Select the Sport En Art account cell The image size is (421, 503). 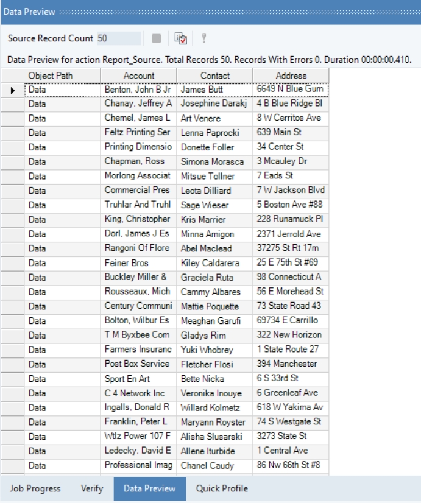pos(138,379)
